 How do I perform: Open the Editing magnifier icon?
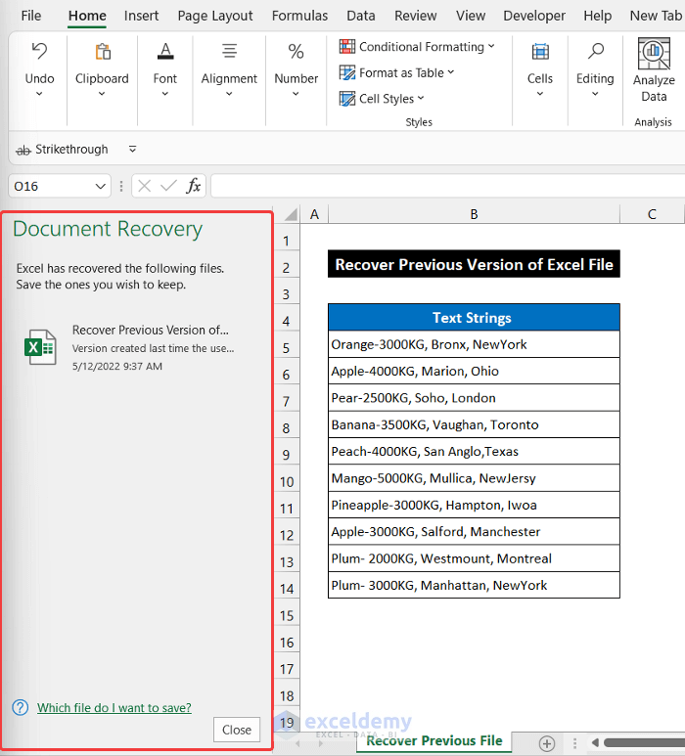(x=595, y=51)
